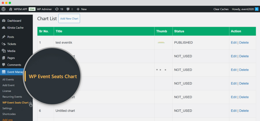Open Settings submenu item

[x=7, y=108]
